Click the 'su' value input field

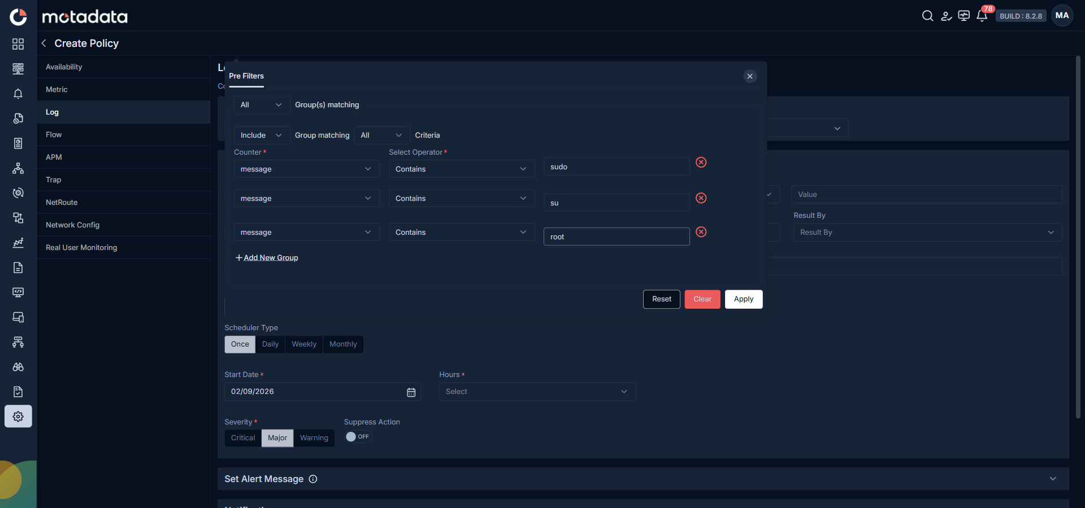click(617, 203)
